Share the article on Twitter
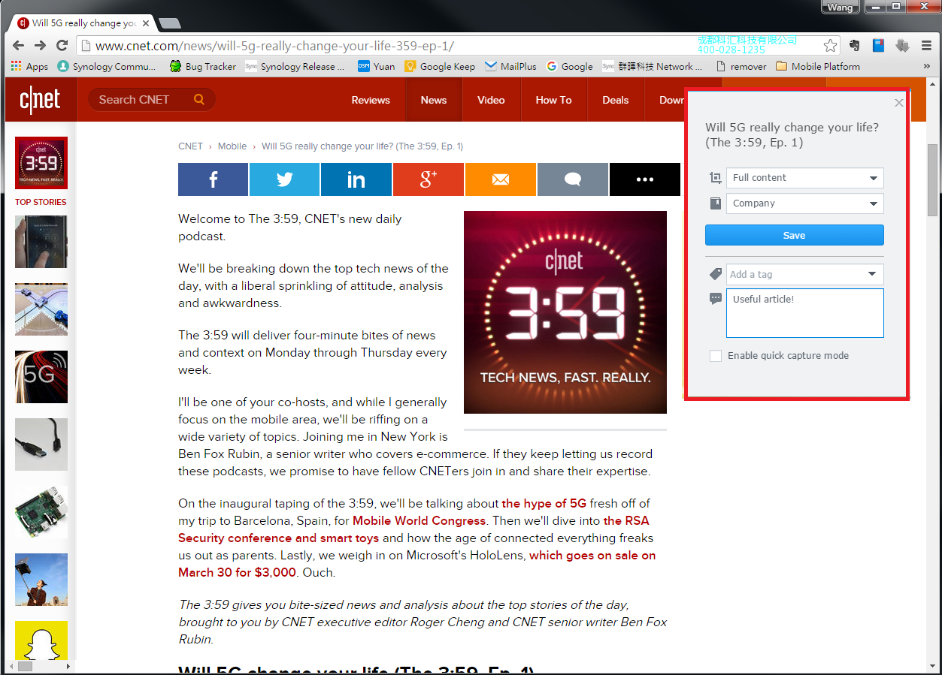The image size is (942, 675). click(284, 179)
